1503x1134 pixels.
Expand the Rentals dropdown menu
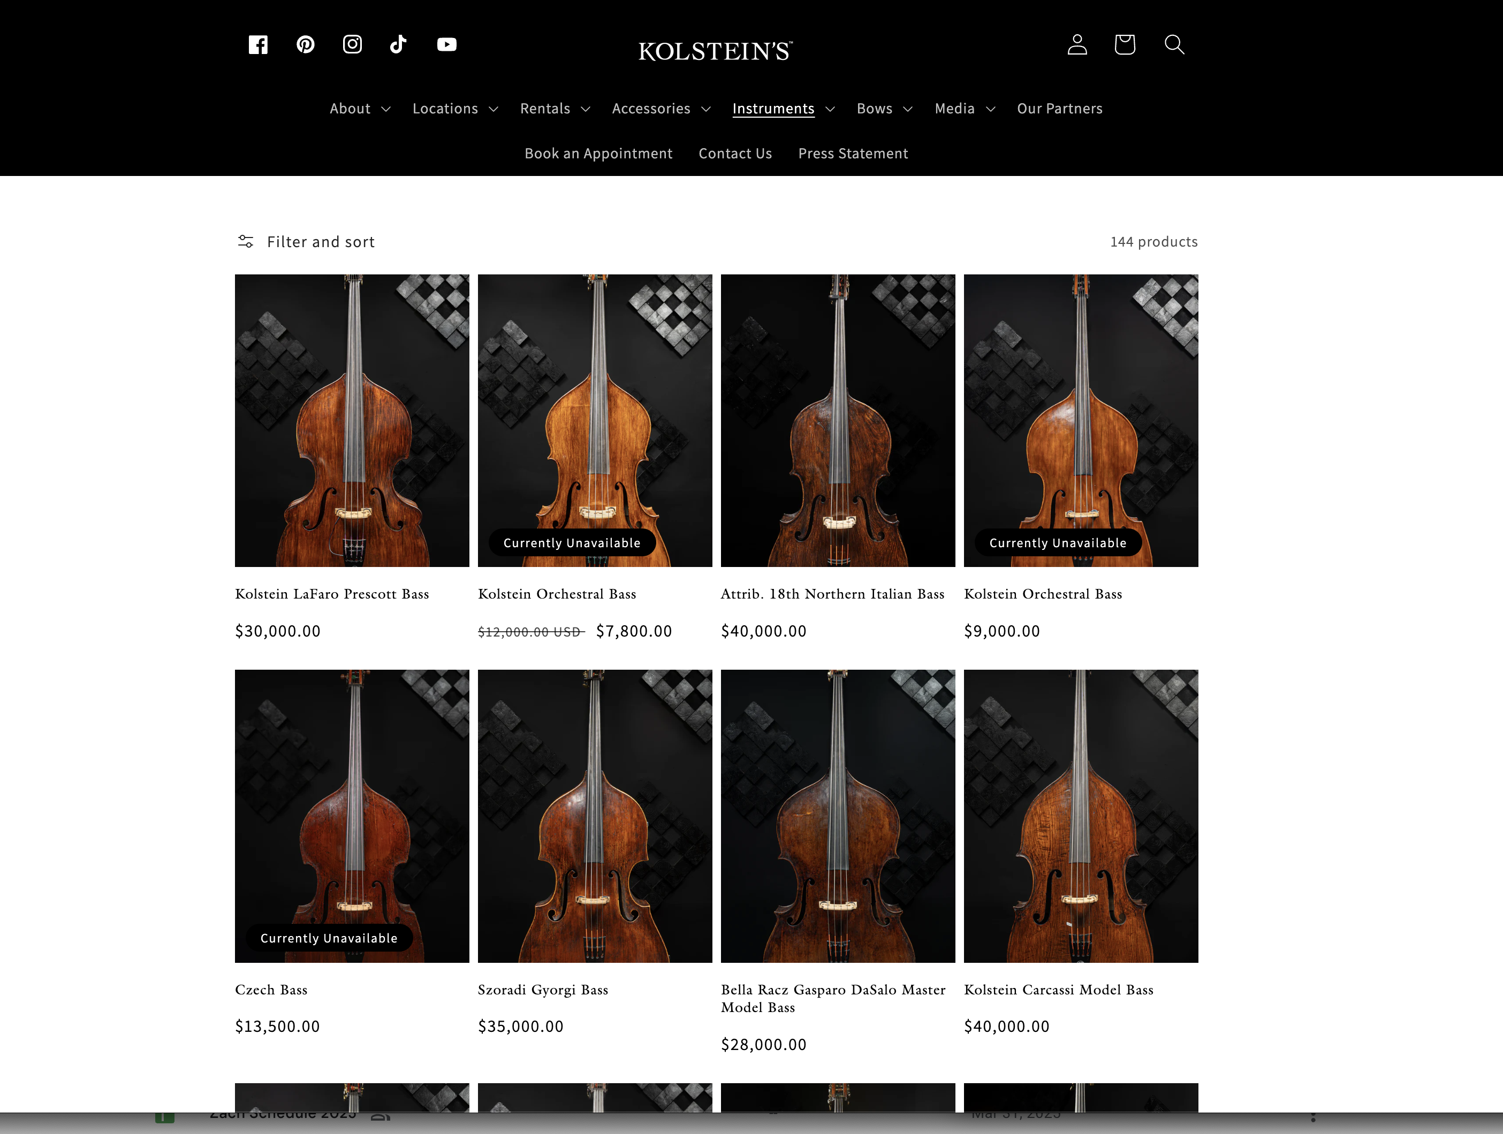[x=555, y=109]
